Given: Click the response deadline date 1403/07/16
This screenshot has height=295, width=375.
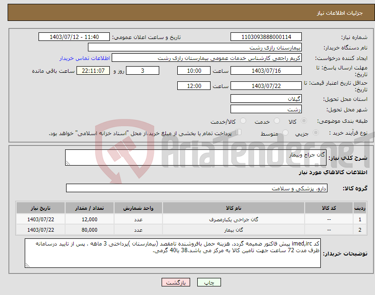Looking at the screenshot, I should click(266, 70).
